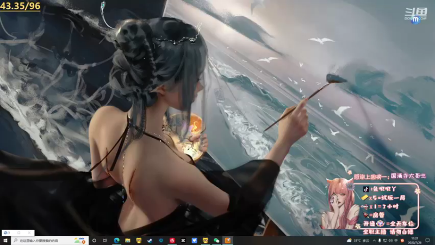Screen dimensions: 435x245
Task: Open the Windows Start menu
Action: [x=5, y=241]
